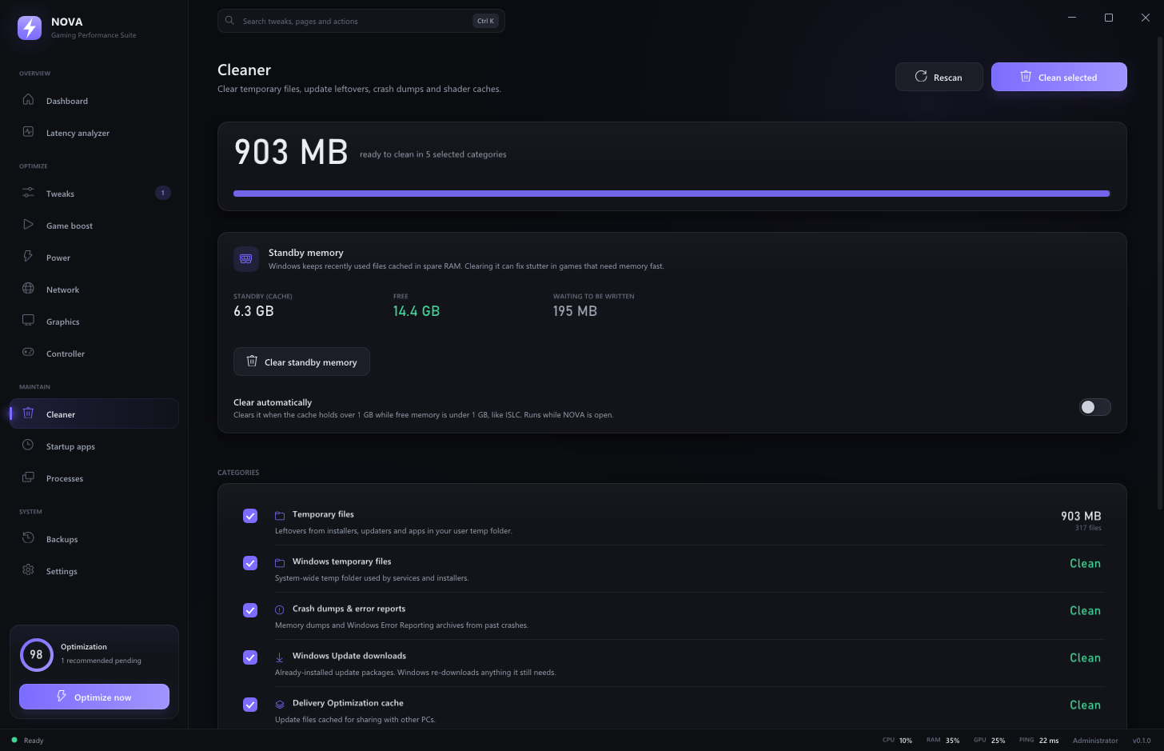Click the Dashboard home icon

point(28,100)
